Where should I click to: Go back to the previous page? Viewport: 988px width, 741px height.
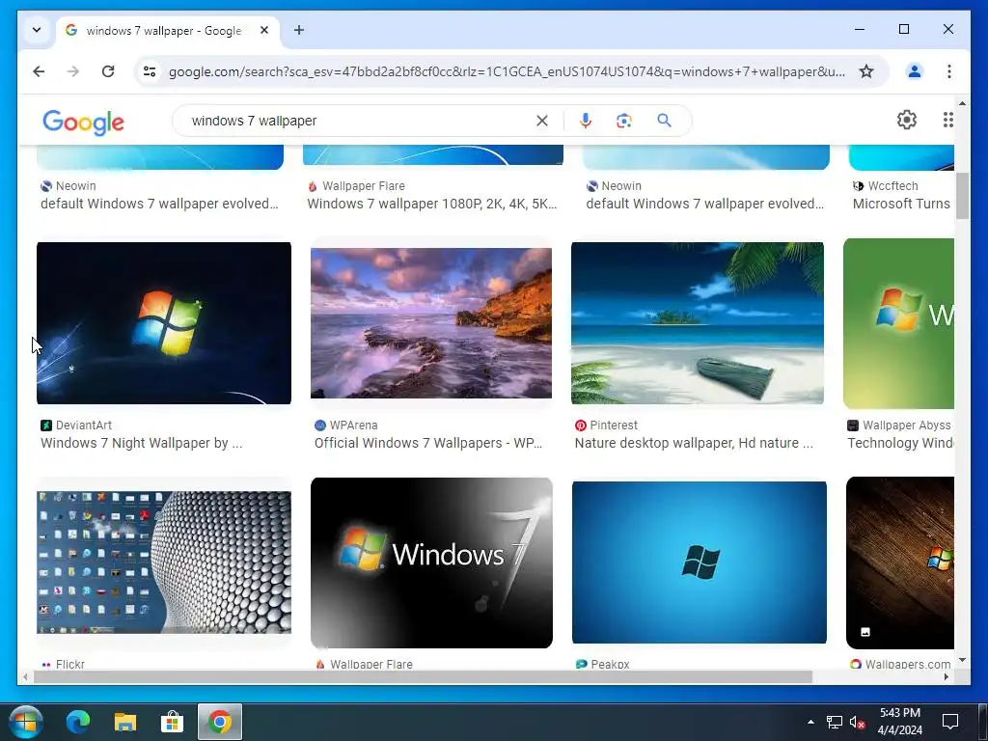click(39, 71)
